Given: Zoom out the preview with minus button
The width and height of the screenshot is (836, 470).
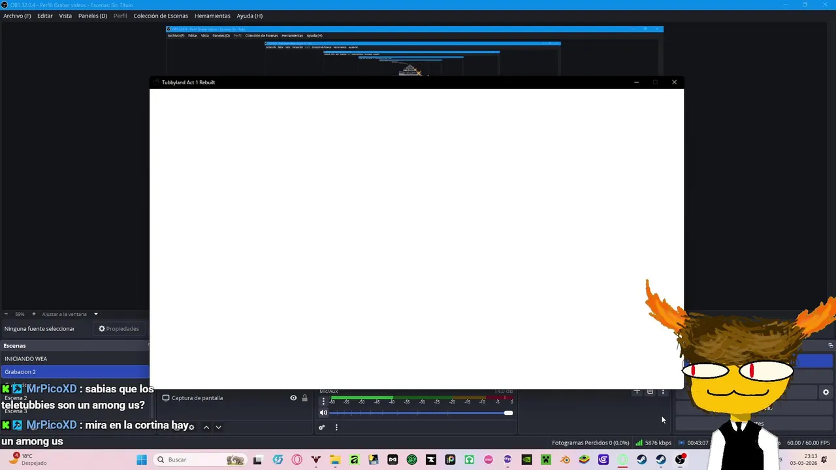Looking at the screenshot, I should pyautogui.click(x=6, y=314).
